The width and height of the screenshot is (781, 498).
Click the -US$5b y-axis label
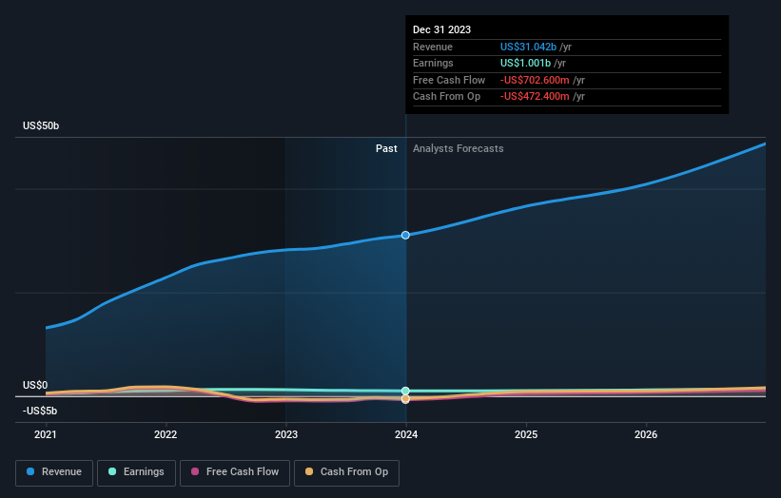[x=40, y=411]
